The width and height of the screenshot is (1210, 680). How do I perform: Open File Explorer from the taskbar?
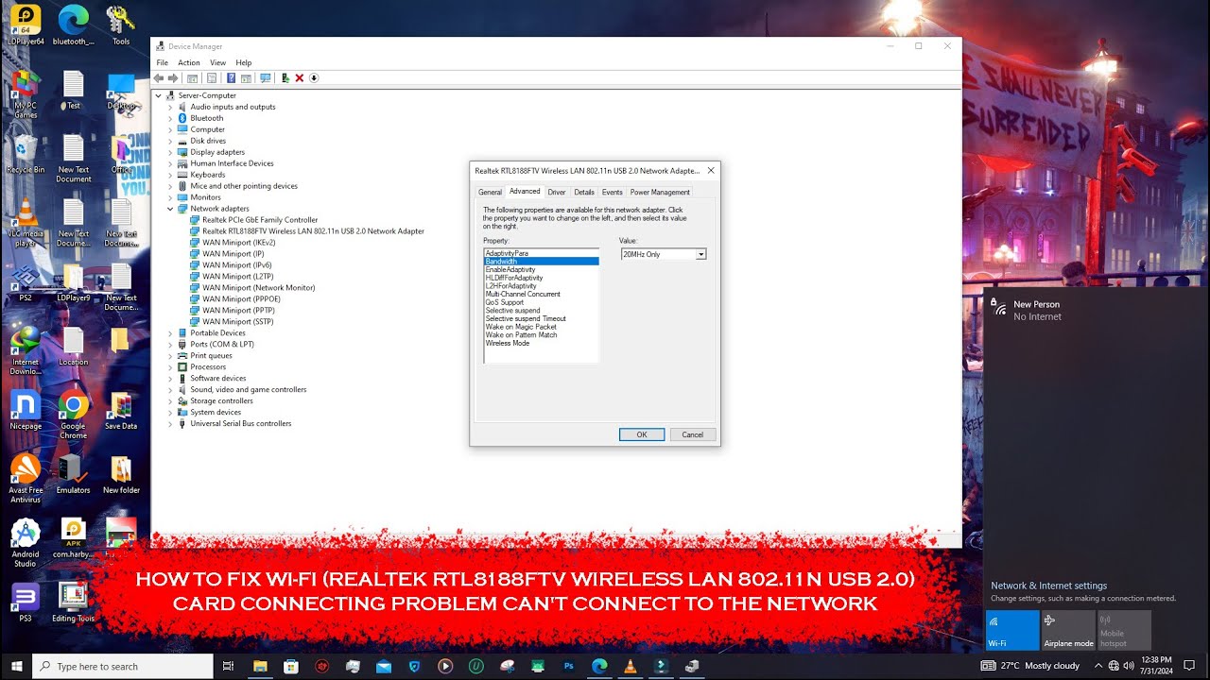click(261, 666)
